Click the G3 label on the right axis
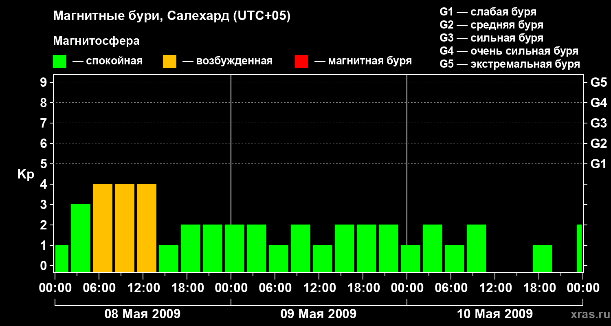The height and width of the screenshot is (326, 611). (598, 123)
